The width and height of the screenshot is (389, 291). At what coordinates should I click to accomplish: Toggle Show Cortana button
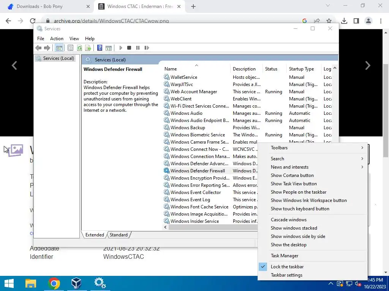point(313,175)
